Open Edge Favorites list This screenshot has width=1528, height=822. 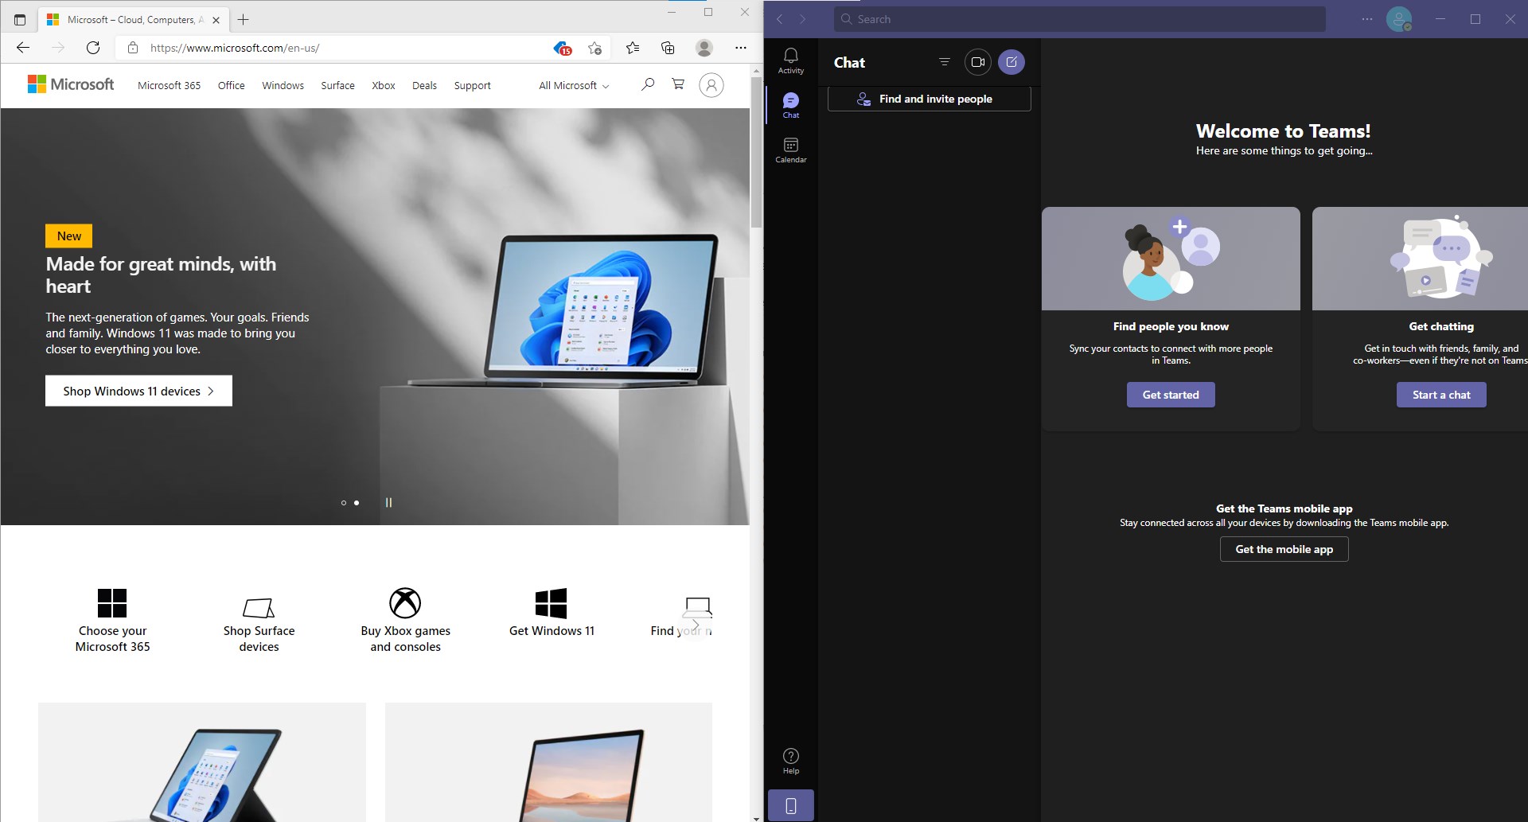(633, 48)
